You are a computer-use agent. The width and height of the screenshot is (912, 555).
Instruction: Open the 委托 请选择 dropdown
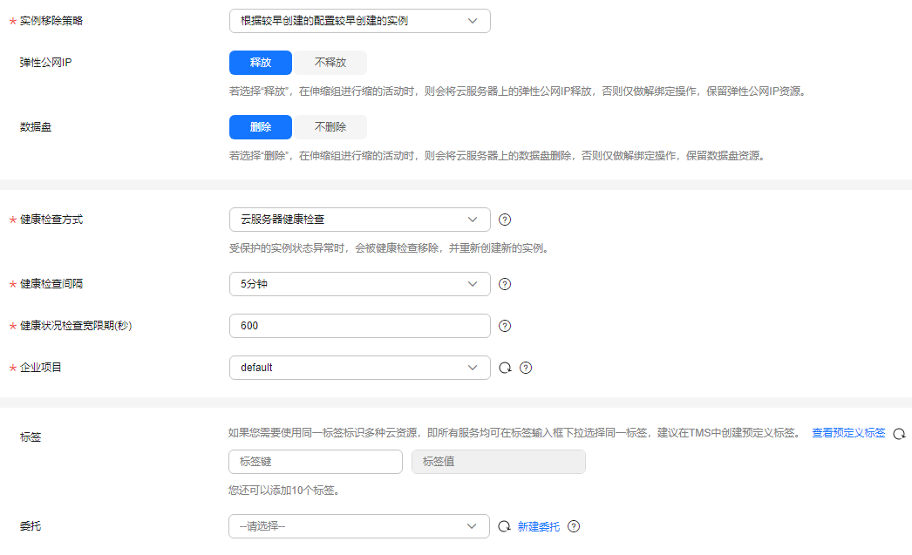coord(359,526)
